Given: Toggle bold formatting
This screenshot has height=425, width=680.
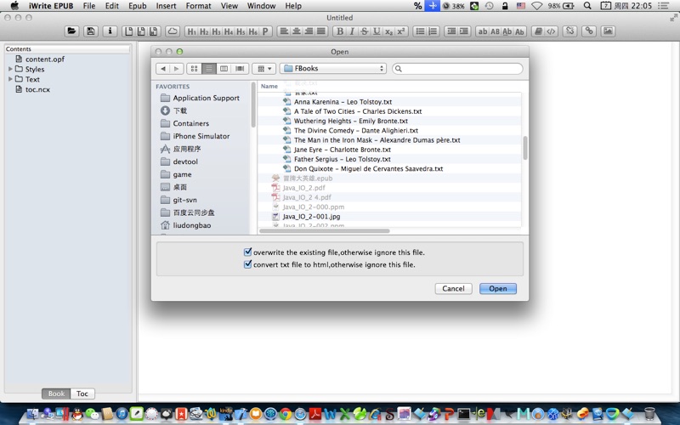Looking at the screenshot, I should (339, 31).
